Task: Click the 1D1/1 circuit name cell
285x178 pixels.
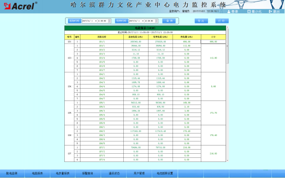Action: 102,42
